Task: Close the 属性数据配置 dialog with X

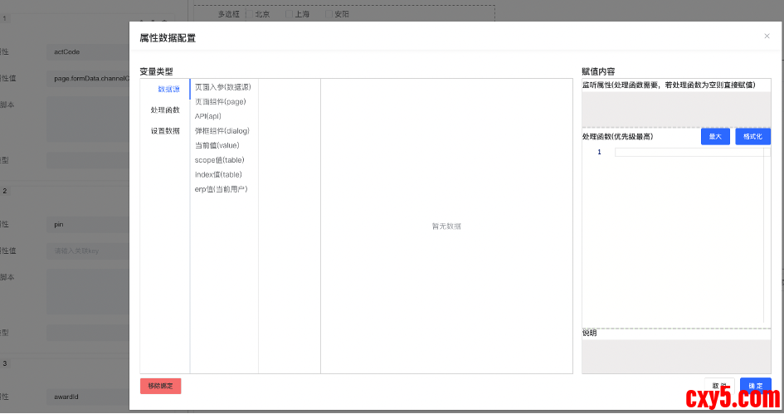Action: [767, 36]
